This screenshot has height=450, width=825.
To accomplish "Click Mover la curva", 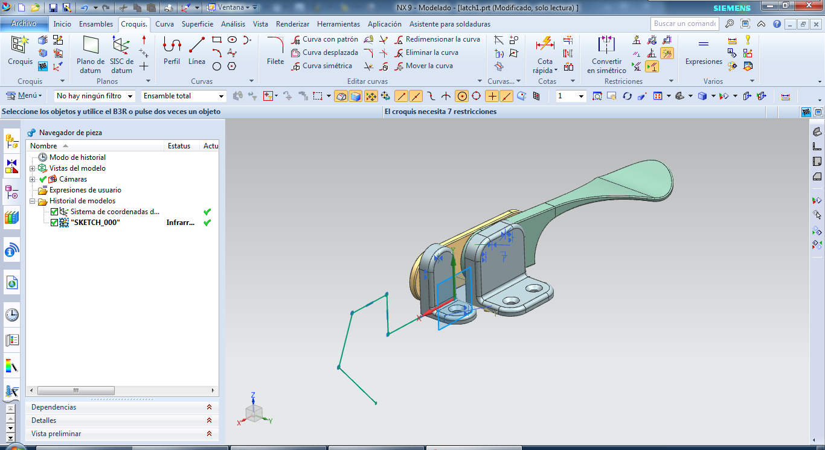I will (424, 66).
